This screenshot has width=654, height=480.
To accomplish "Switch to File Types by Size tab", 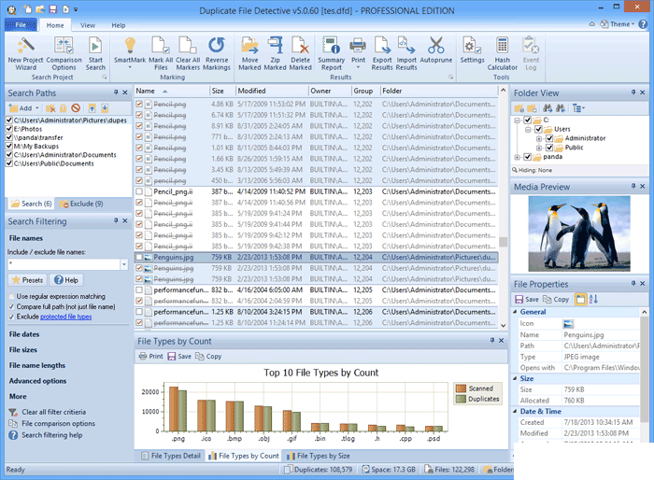I will coord(319,456).
